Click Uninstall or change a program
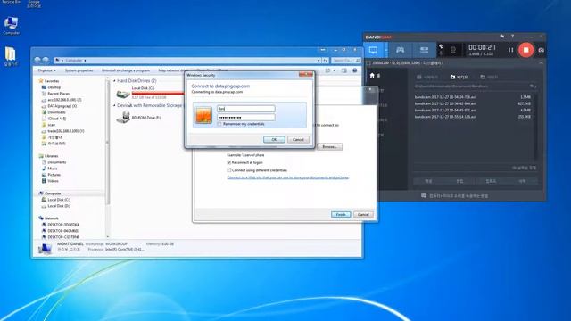 (x=126, y=70)
